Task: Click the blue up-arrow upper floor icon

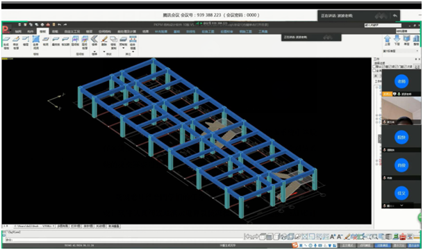Action: point(388,39)
